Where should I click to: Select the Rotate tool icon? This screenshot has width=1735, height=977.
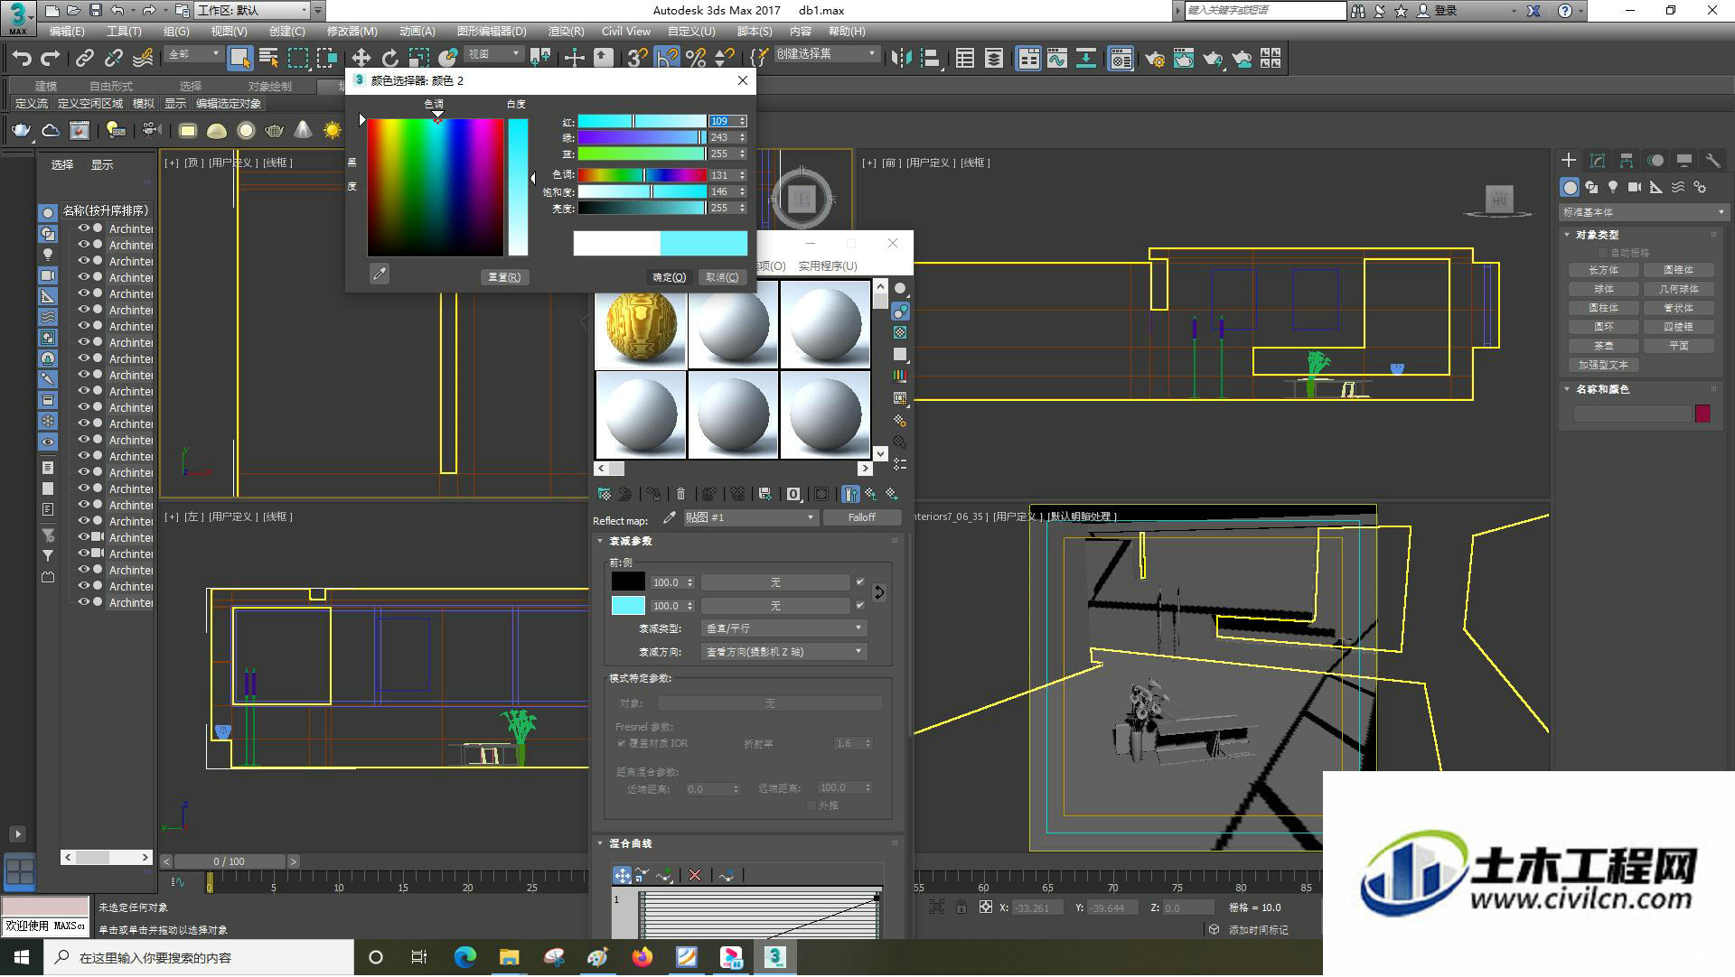(390, 59)
